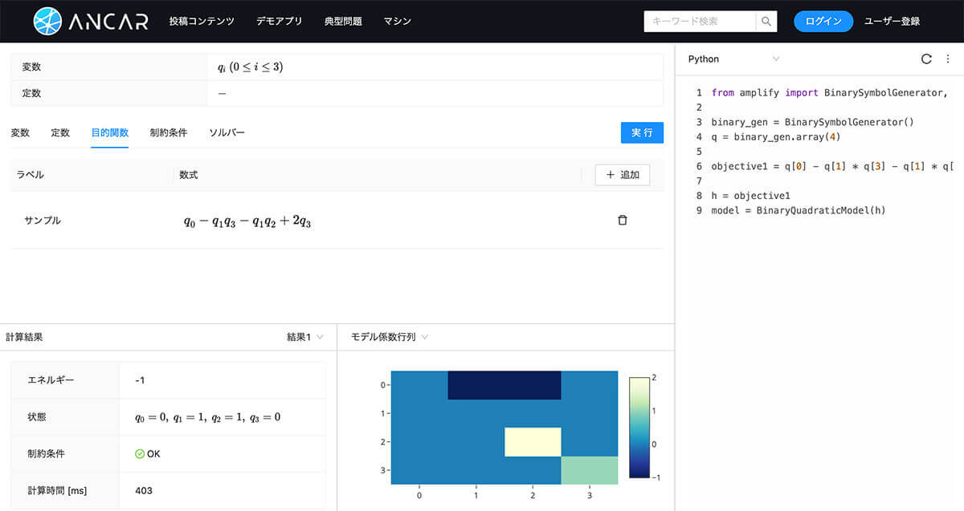Click code line 8 h = objective1

[751, 196]
